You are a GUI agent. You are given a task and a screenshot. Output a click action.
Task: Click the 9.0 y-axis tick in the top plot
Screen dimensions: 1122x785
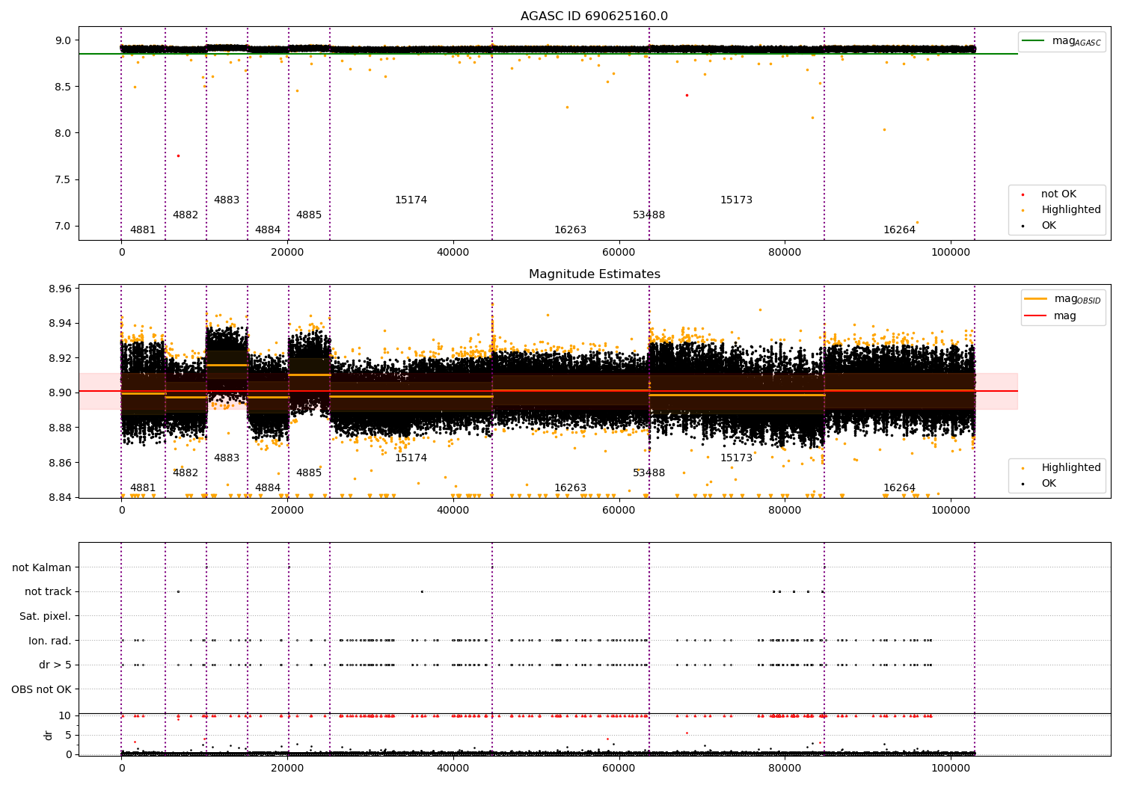[64, 40]
